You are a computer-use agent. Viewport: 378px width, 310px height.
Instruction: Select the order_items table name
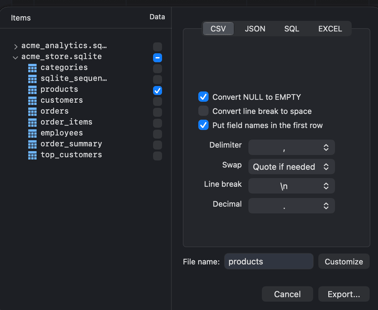tap(66, 122)
